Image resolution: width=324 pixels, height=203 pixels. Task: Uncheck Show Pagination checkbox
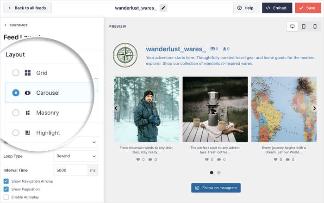(x=6, y=189)
